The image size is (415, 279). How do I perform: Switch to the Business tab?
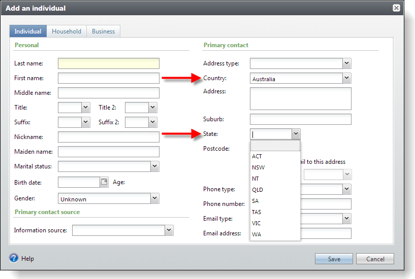103,31
